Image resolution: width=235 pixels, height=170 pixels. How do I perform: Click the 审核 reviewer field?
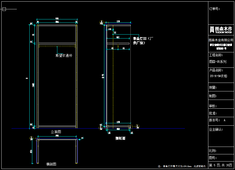click(213, 106)
